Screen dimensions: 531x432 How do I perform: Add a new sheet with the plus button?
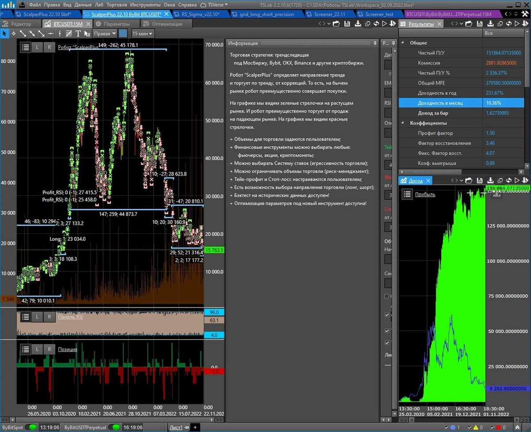click(x=195, y=428)
